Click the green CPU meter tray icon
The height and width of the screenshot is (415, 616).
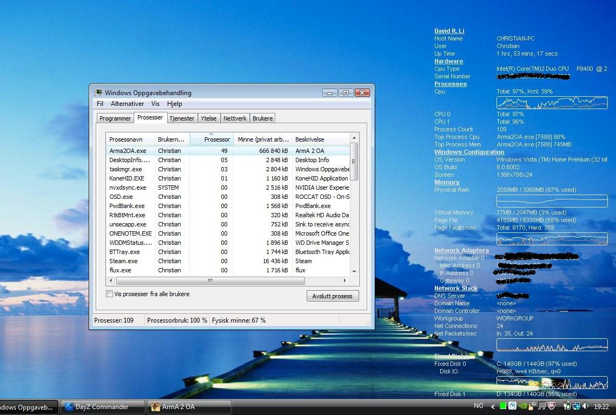pos(503,406)
